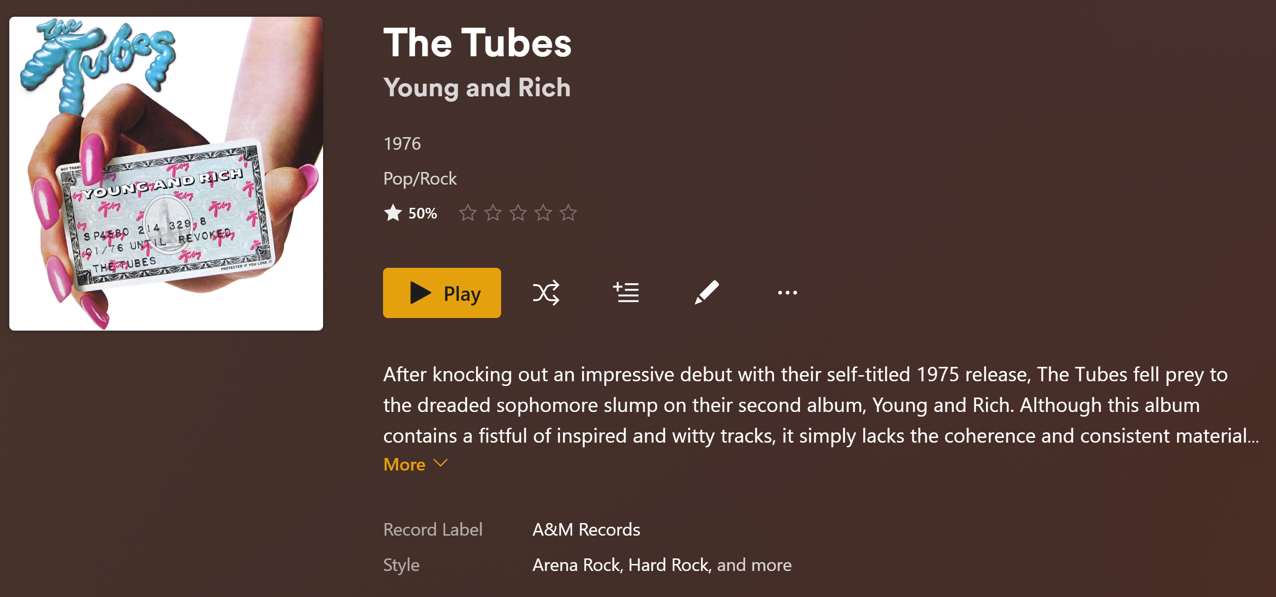Image resolution: width=1276 pixels, height=597 pixels.
Task: Set rating to two stars
Action: [493, 213]
